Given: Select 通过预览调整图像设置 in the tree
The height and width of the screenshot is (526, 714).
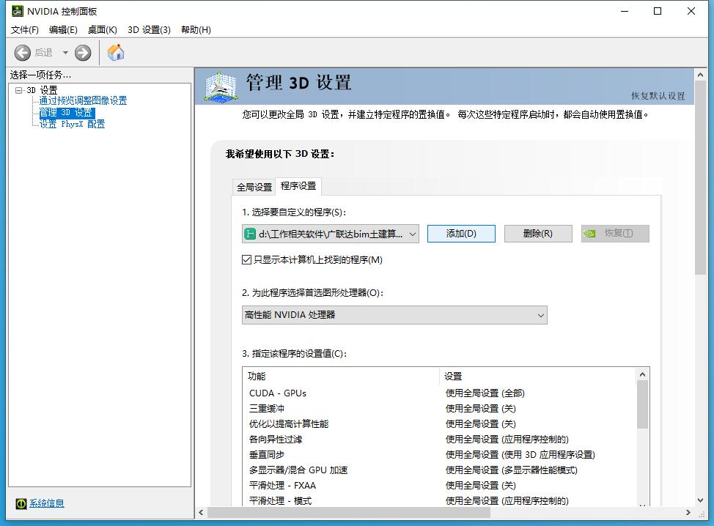Looking at the screenshot, I should [x=83, y=100].
